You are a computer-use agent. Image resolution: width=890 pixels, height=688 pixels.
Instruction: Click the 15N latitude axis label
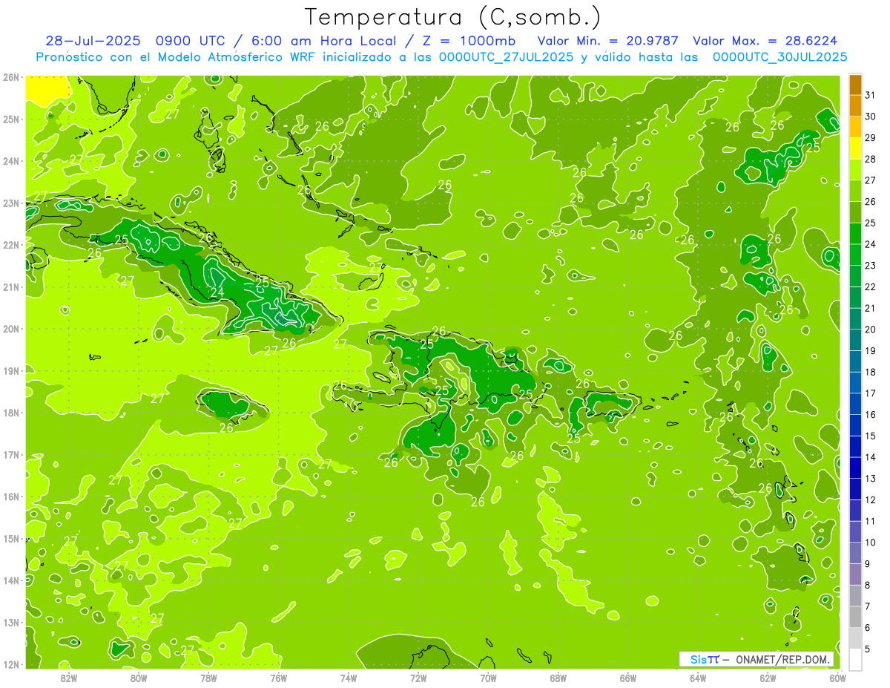click(x=11, y=539)
